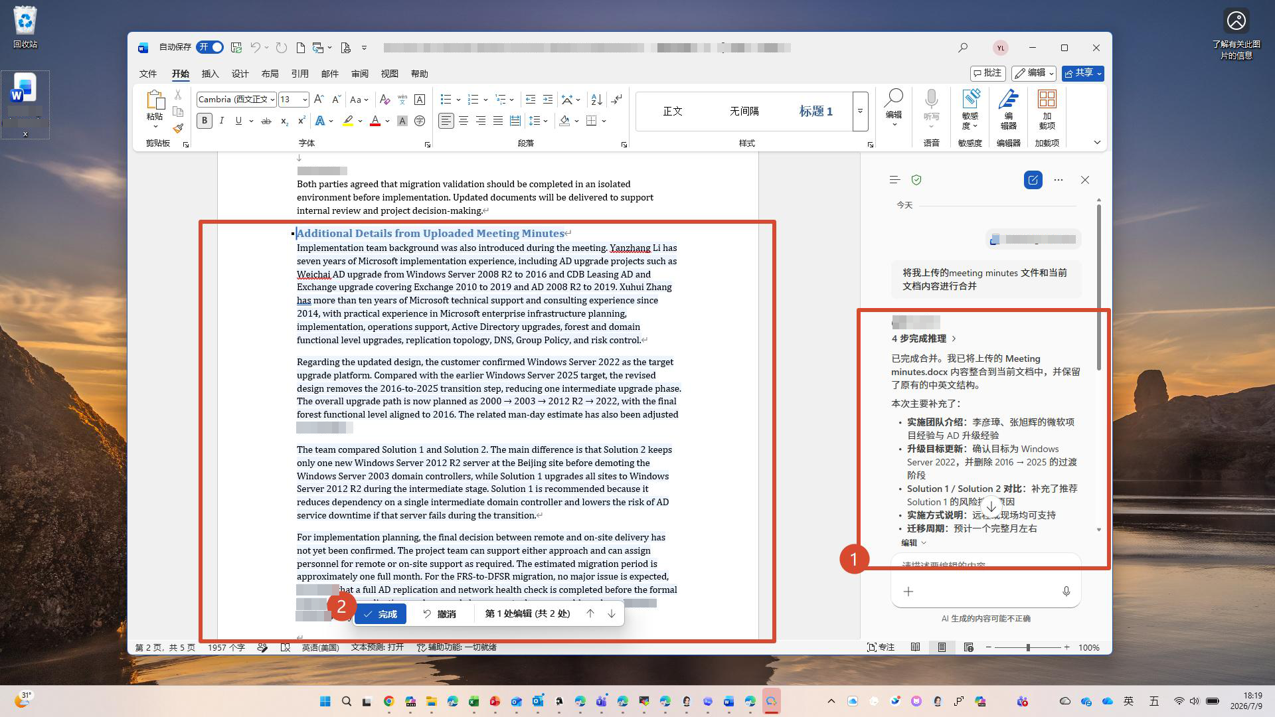Switch to the 布局 tab
Viewport: 1275px width, 717px height.
270,74
